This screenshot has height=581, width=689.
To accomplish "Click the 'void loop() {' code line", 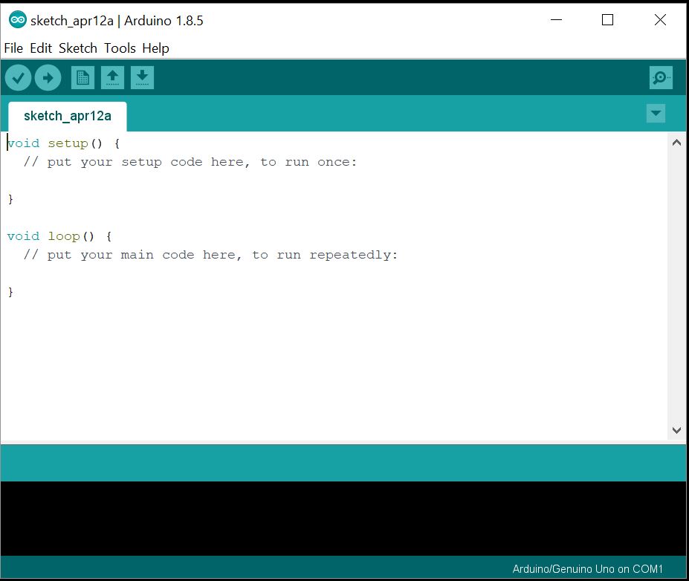I will (x=59, y=236).
